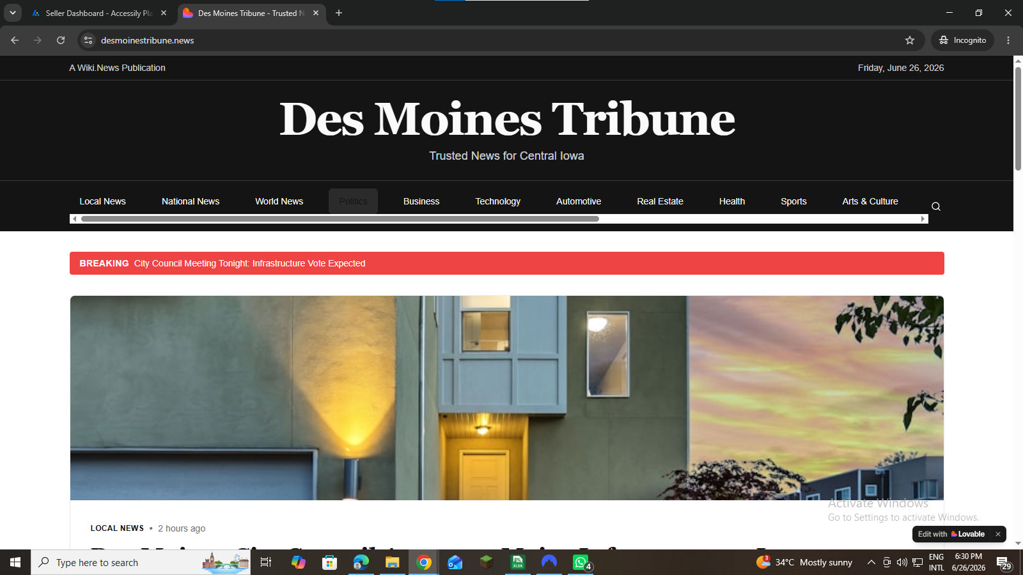View site information icon in address bar
1023x575 pixels.
coord(88,40)
